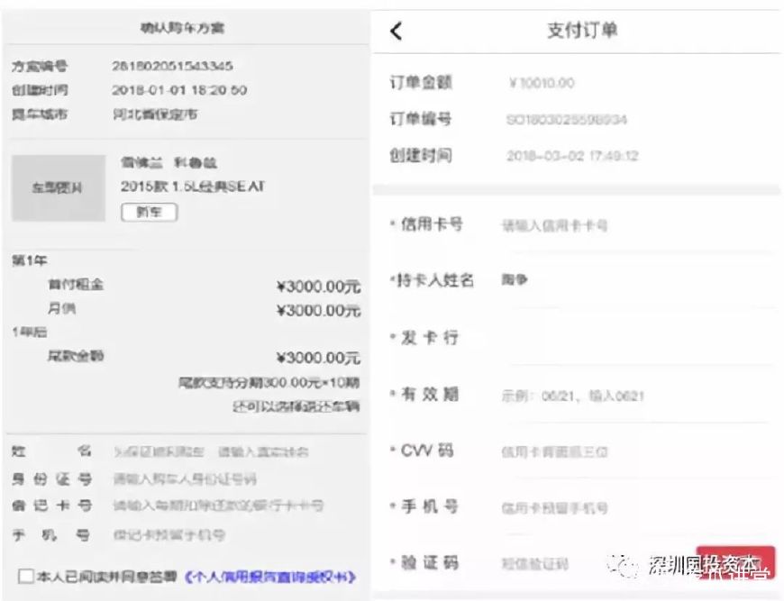The image size is (784, 601).
Task: Click the 新车 tag under the car model
Action: coord(149,213)
